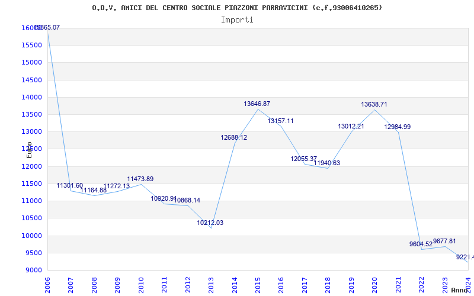Click y-axis value 9000
The width and height of the screenshot is (474, 296).
[33, 270]
